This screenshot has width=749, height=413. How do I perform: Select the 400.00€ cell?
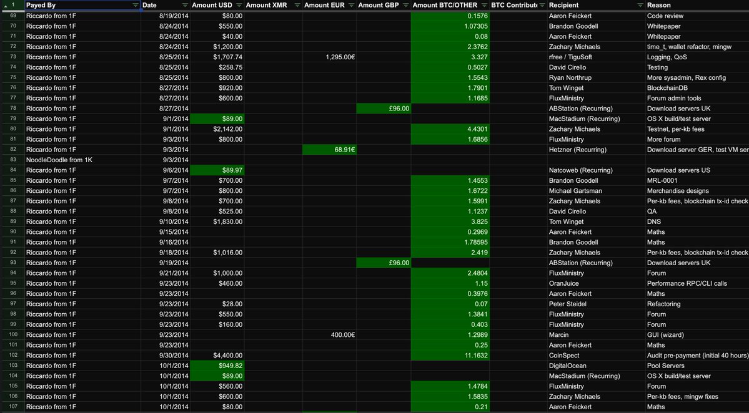click(x=329, y=335)
